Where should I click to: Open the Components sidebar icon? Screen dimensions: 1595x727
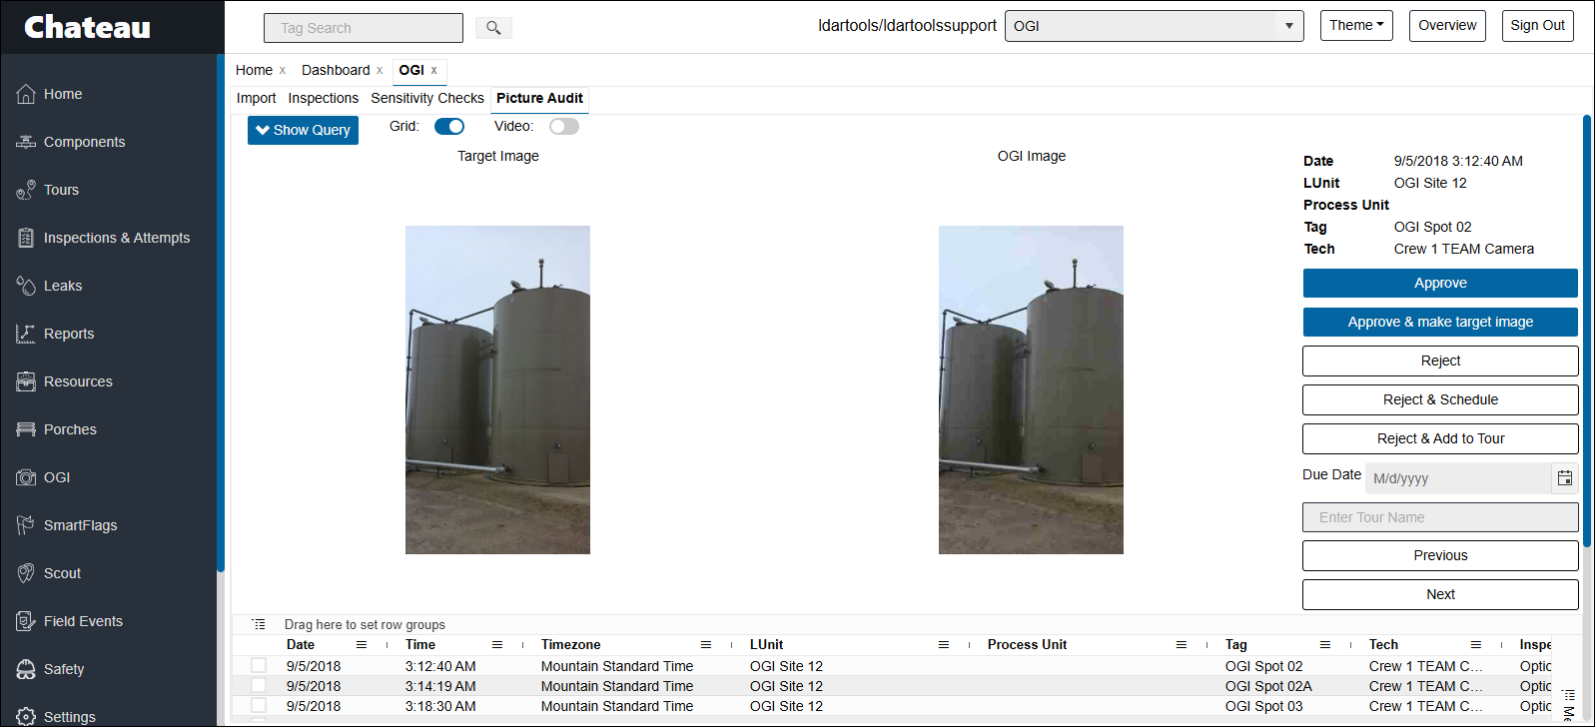[x=26, y=142]
